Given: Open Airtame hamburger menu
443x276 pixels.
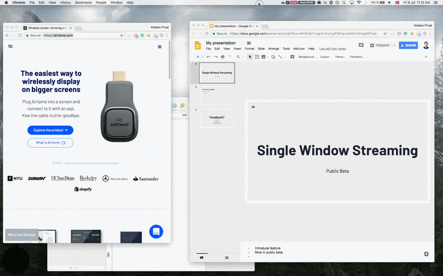Looking at the screenshot, I should [159, 47].
